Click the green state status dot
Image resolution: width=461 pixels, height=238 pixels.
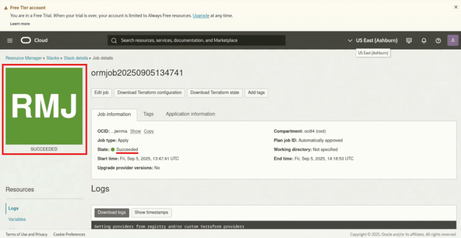[x=113, y=149]
